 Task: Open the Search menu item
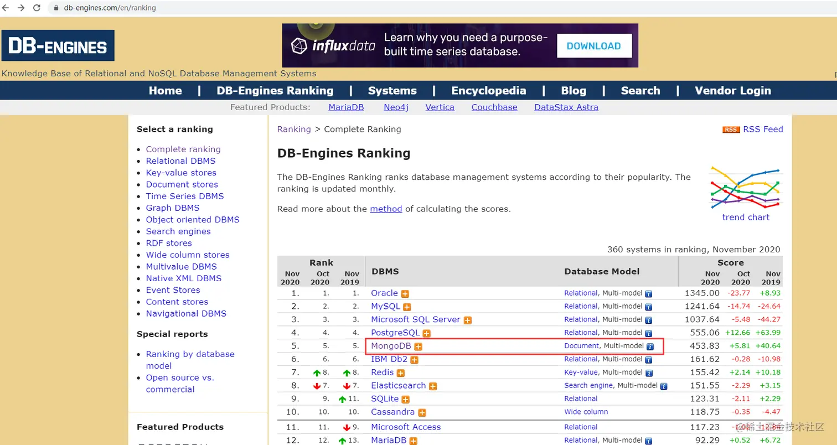coord(640,91)
